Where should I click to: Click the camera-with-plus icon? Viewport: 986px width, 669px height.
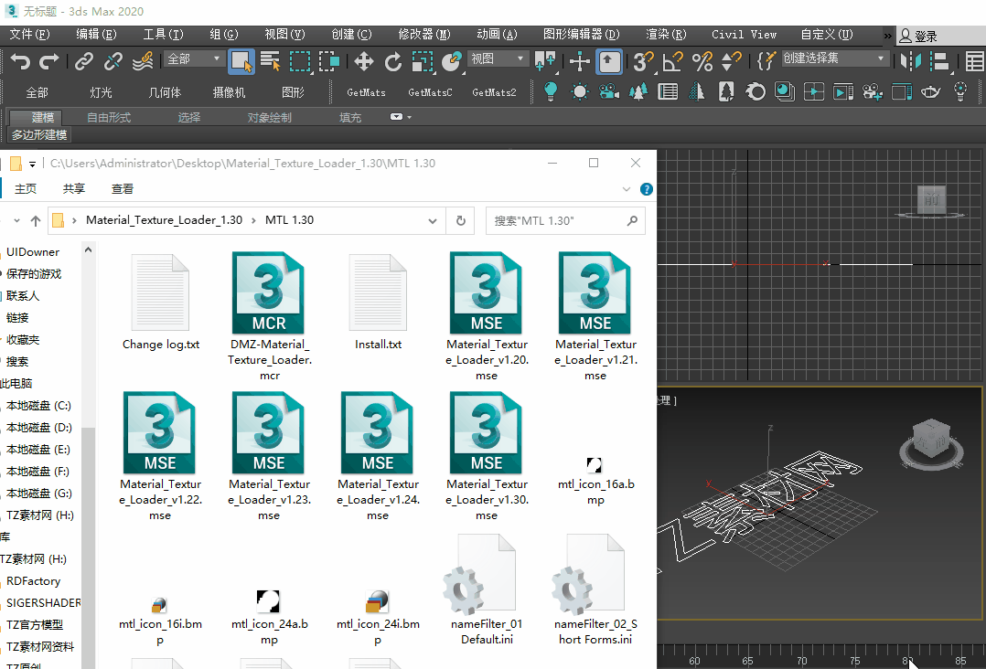(873, 91)
